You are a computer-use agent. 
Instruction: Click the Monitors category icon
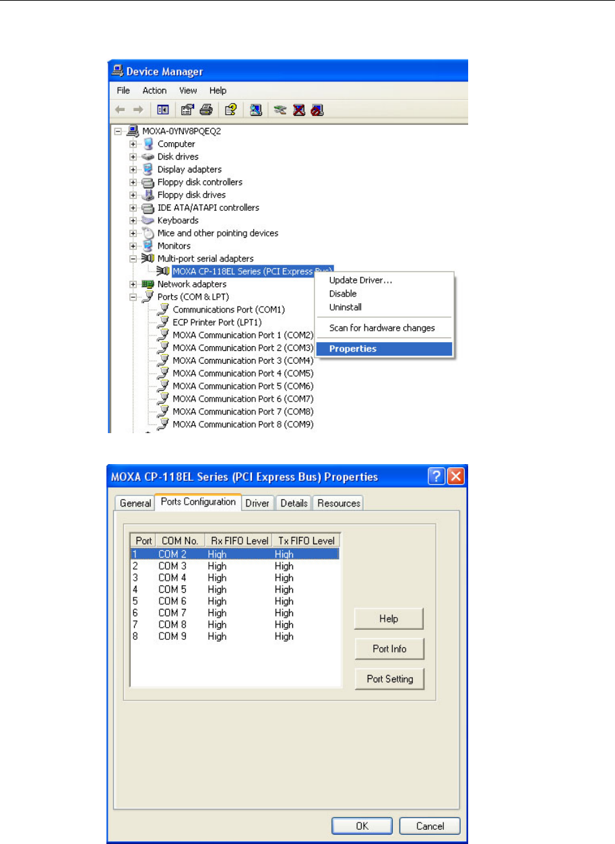coord(148,246)
